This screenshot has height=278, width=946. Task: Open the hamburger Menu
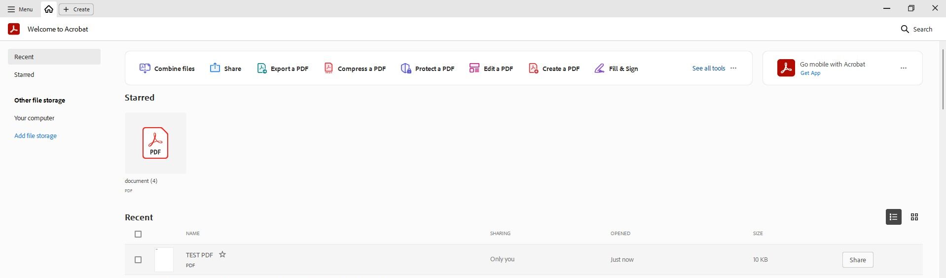click(x=20, y=9)
